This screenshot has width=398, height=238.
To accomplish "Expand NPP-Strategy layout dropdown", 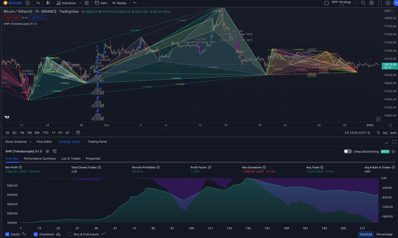I will tap(355, 2).
